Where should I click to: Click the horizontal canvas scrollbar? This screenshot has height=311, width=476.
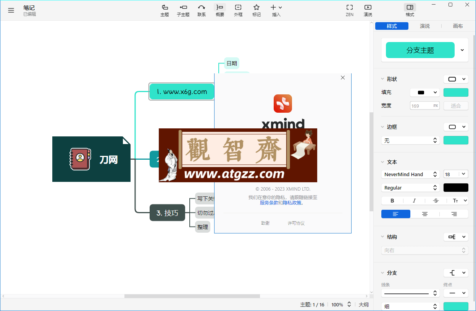point(192,296)
